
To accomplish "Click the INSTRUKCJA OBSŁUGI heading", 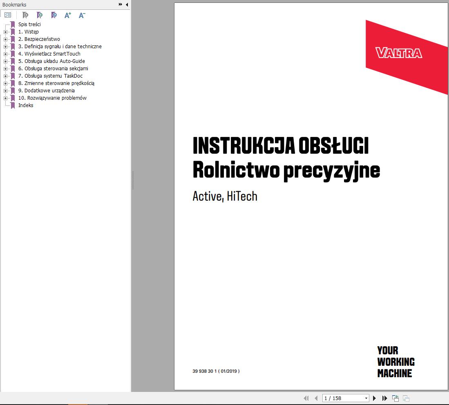I will [x=281, y=145].
